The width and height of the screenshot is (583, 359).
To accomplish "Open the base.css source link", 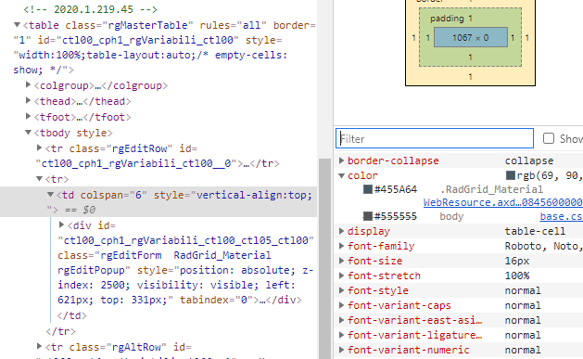I will [561, 216].
